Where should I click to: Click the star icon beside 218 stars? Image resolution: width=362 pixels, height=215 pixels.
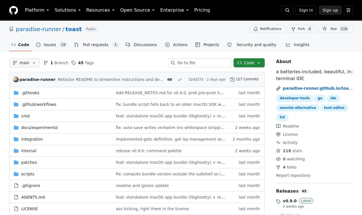coord(278,151)
